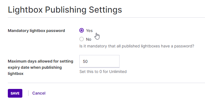Choose the "No" option label text

pyautogui.click(x=89, y=39)
